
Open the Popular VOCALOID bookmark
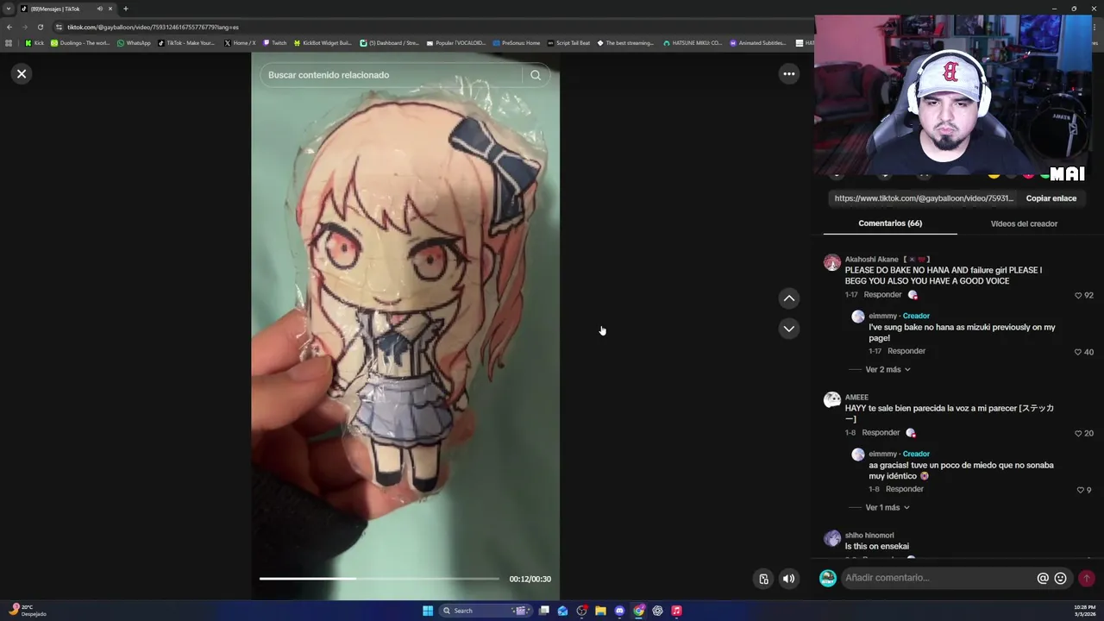click(455, 43)
